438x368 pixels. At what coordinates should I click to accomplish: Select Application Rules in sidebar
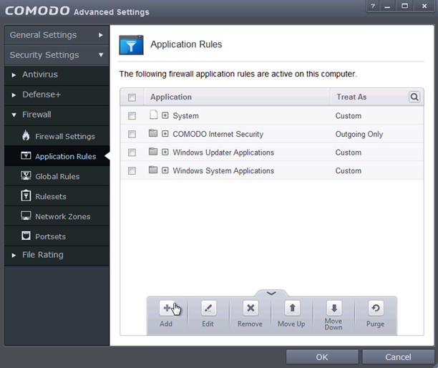tap(57, 156)
